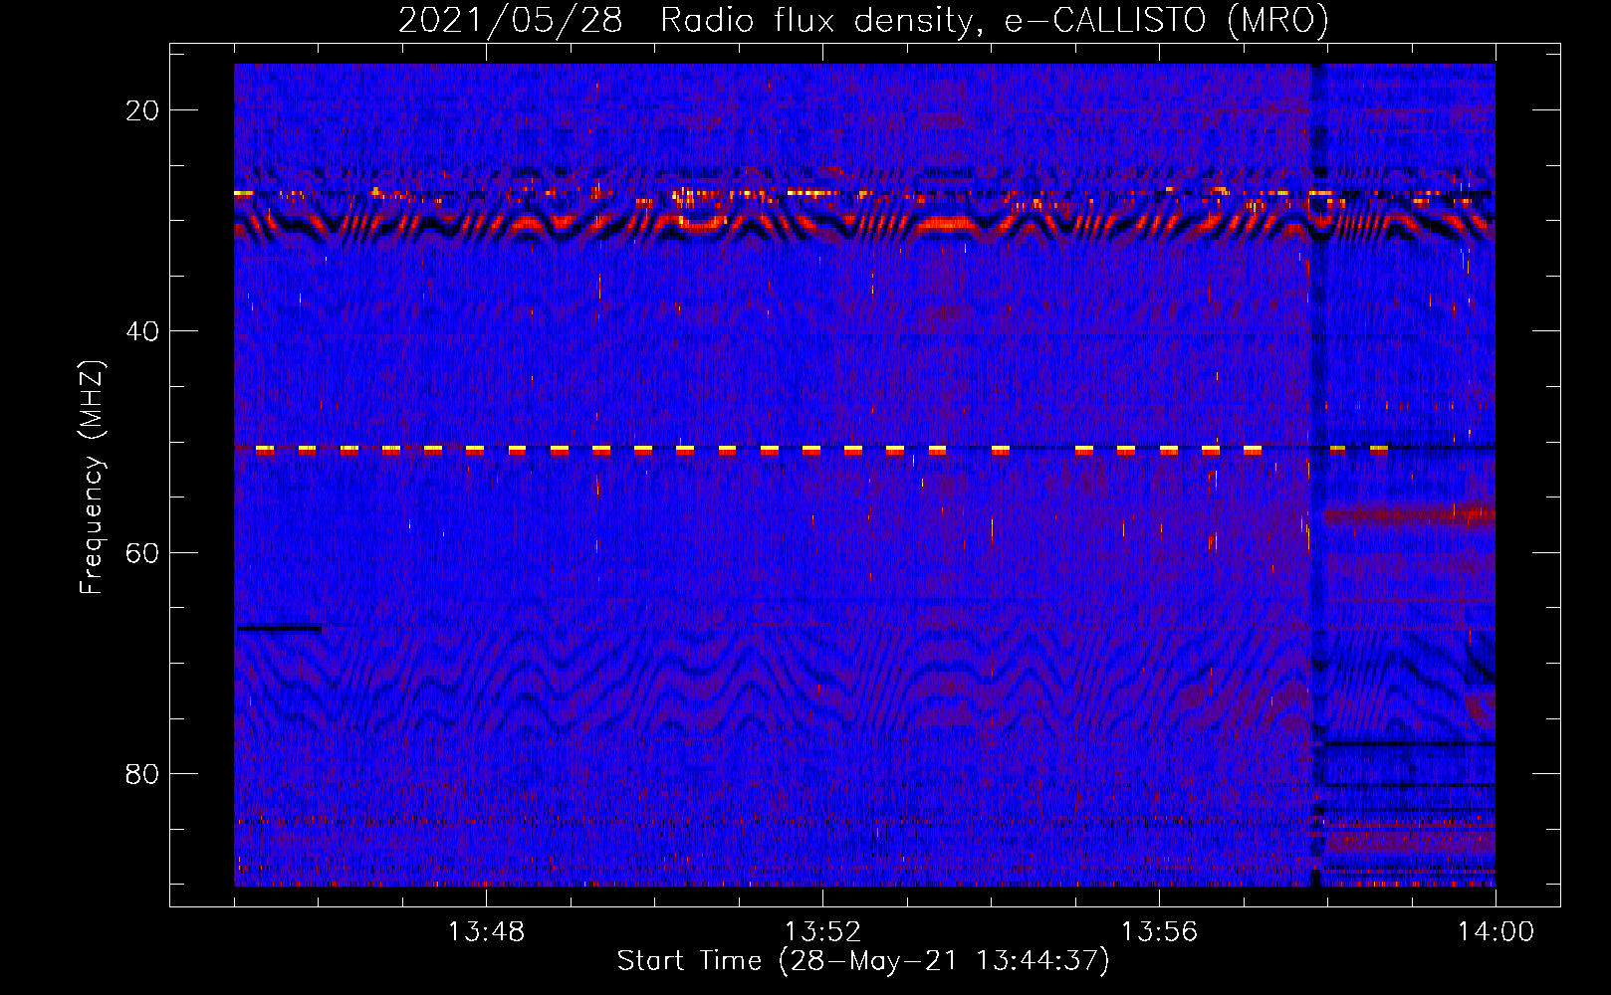This screenshot has height=995, width=1611.
Task: Click the 14:00 time tick label
Action: click(1496, 932)
